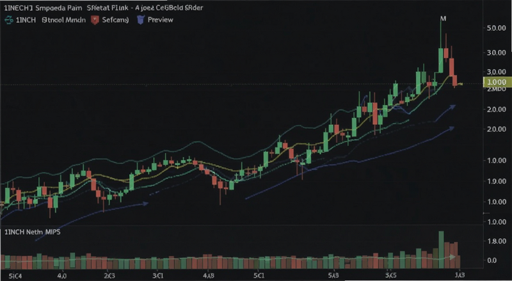
Task: Click the 5iC5 time axis label
Action: (x=391, y=276)
